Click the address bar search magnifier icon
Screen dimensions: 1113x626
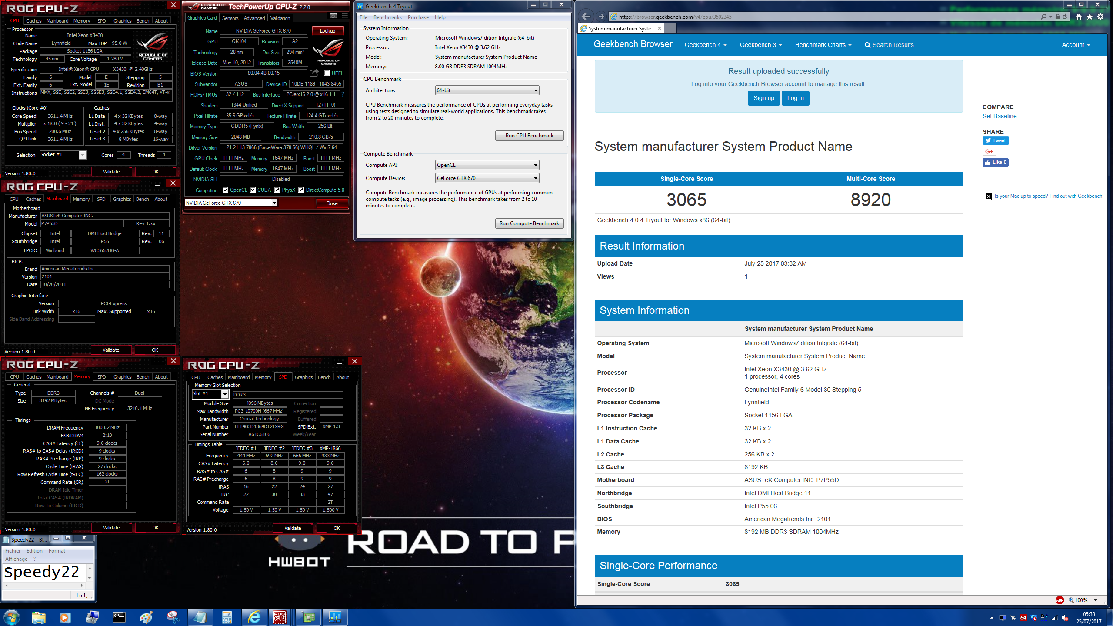(1043, 17)
